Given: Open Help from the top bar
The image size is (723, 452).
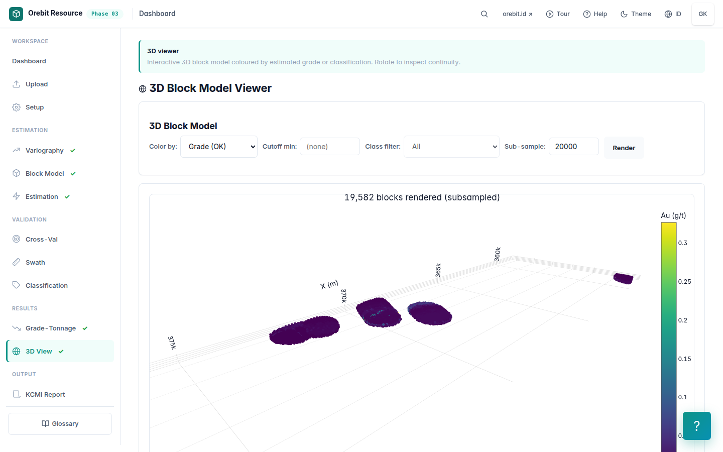Looking at the screenshot, I should tap(595, 14).
